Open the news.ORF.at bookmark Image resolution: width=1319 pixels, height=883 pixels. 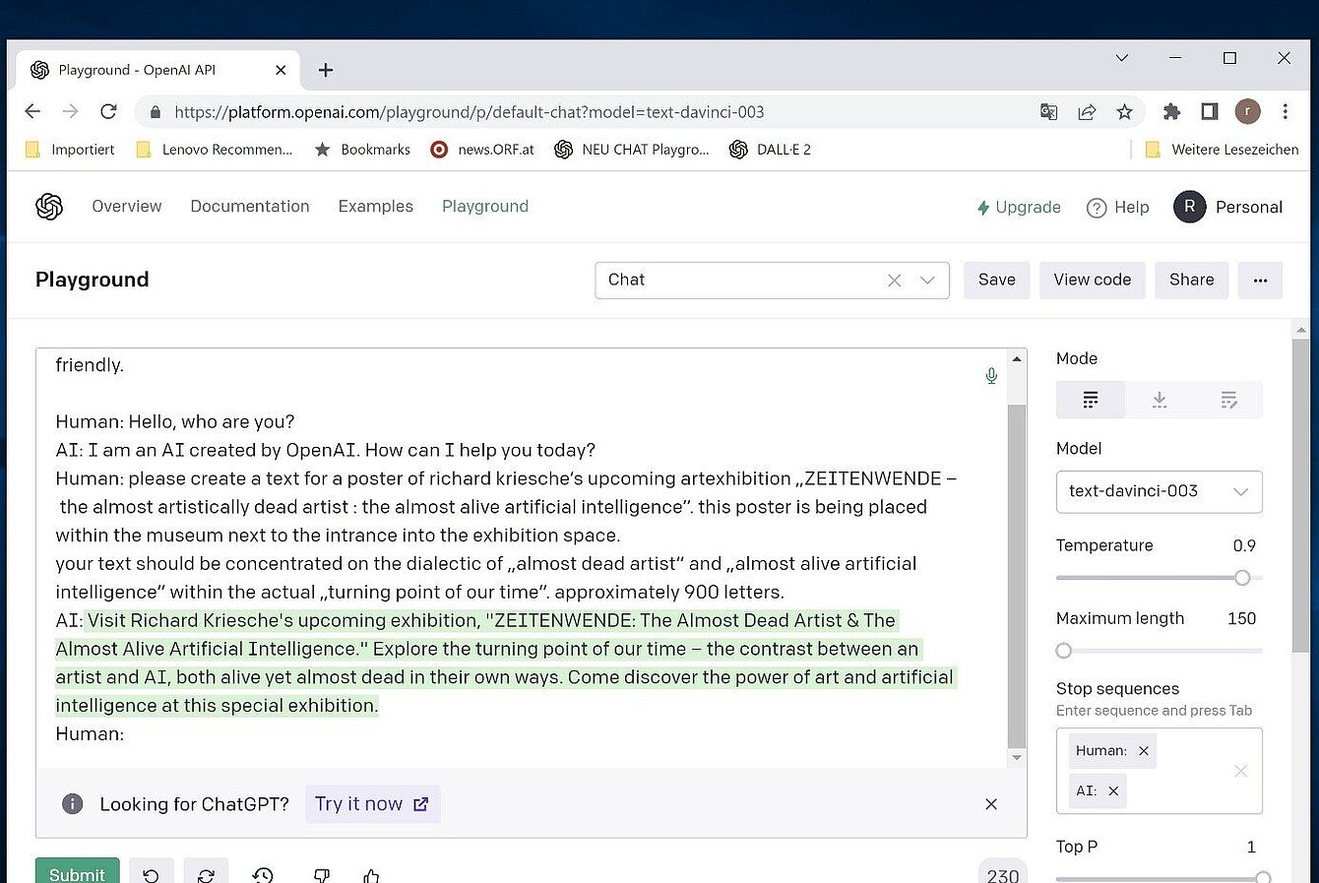point(482,150)
